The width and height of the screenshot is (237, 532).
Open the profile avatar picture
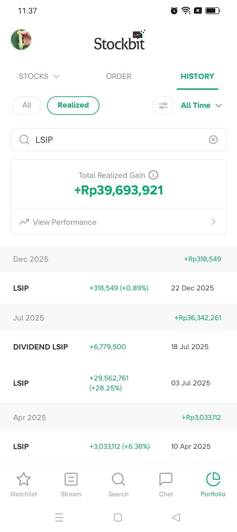point(21,40)
